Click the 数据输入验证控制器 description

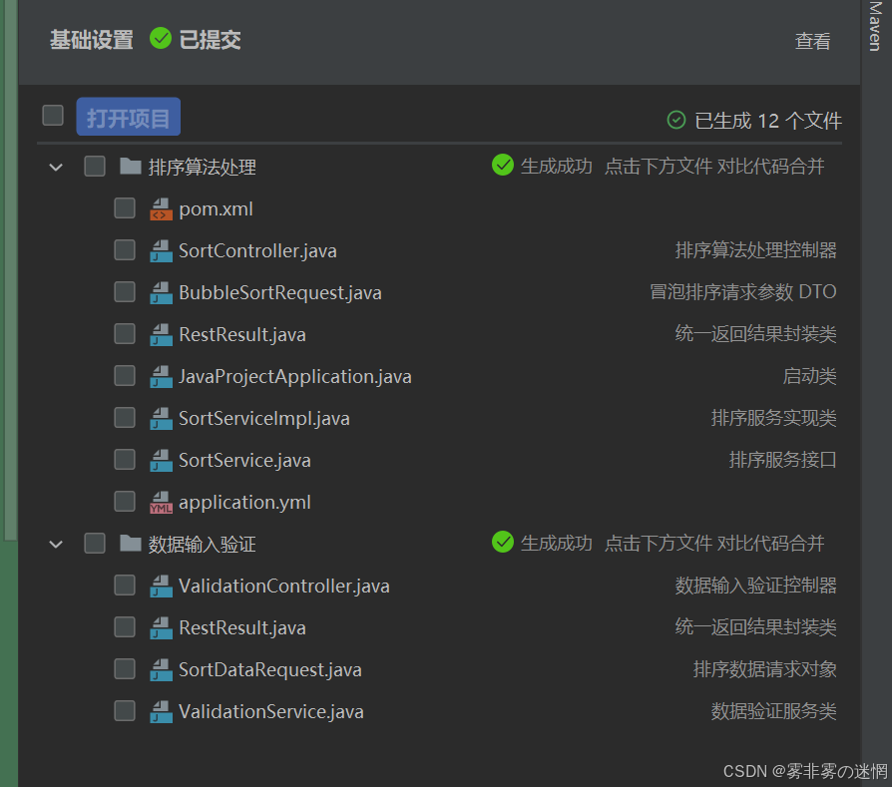756,586
